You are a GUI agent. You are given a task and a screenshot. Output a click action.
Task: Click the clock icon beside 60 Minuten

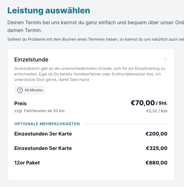[x=20, y=90]
